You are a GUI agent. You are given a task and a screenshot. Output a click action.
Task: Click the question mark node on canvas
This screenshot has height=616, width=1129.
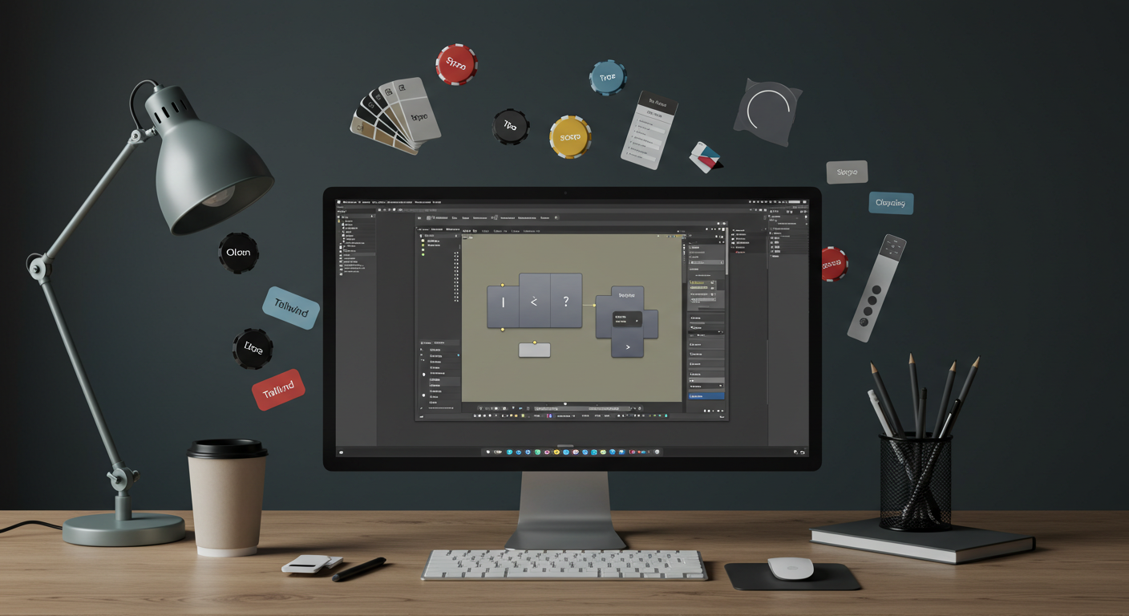[x=565, y=302]
